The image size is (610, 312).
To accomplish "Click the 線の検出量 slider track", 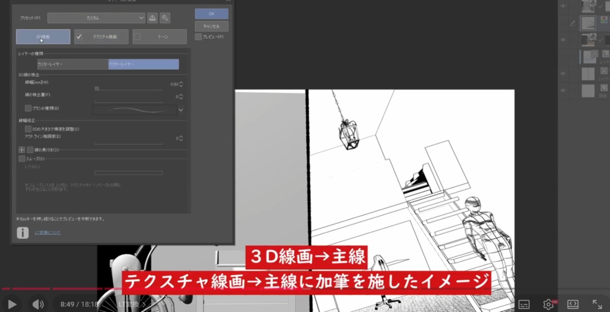I will tap(129, 102).
